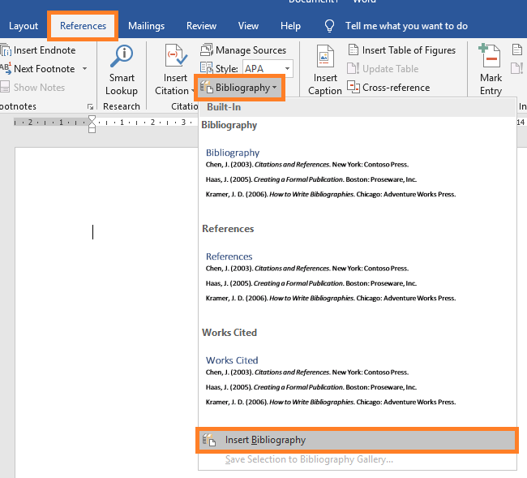
Task: Click the Style icon next to APA
Action: point(207,68)
